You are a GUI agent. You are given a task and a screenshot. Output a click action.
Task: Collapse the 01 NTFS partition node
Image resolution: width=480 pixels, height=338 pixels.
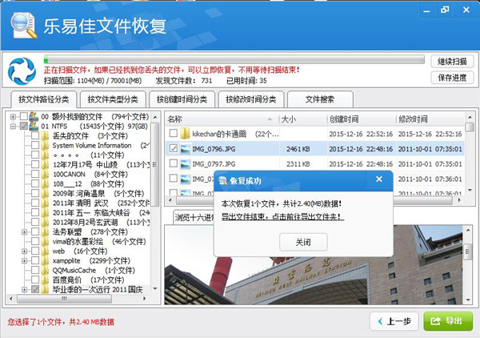[14, 126]
